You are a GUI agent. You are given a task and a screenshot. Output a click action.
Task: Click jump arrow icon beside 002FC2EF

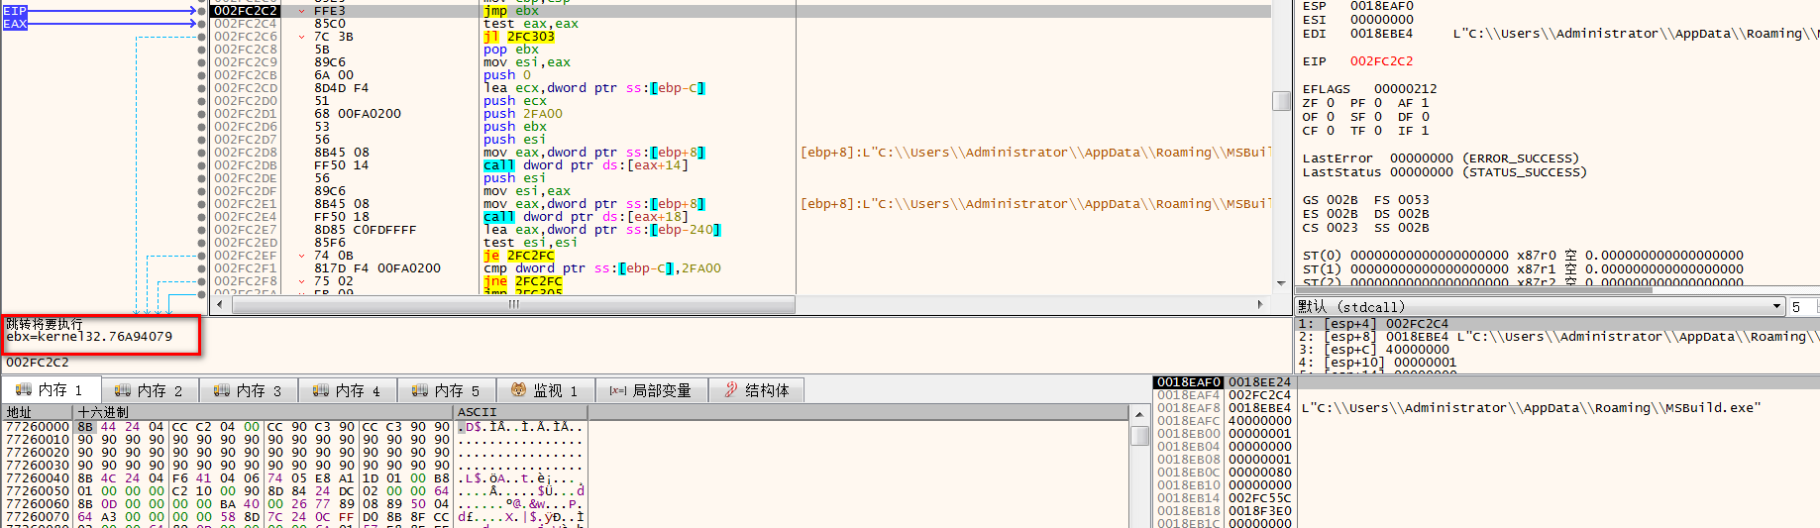pos(302,256)
